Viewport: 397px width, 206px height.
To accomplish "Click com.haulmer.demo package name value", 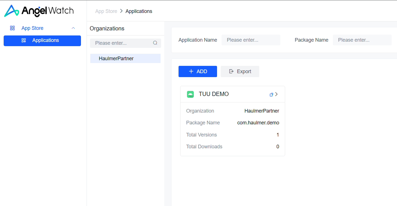I will coord(258,123).
